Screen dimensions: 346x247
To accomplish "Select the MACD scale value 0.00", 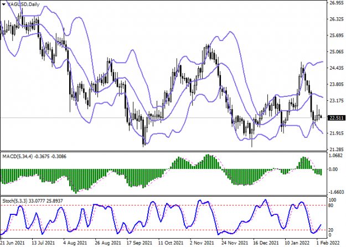I will tap(333, 169).
